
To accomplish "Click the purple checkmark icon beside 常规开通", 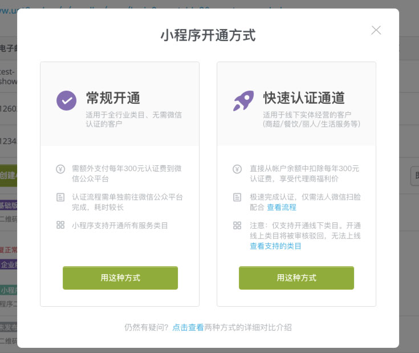I will pyautogui.click(x=66, y=100).
